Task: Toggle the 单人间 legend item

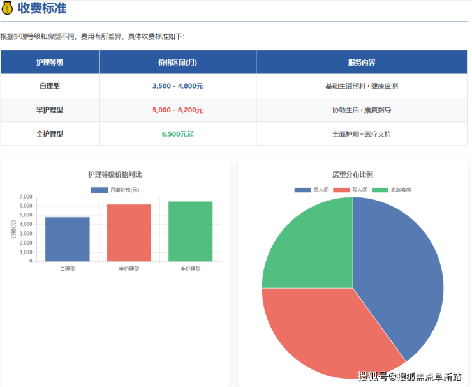Action: pyautogui.click(x=312, y=190)
